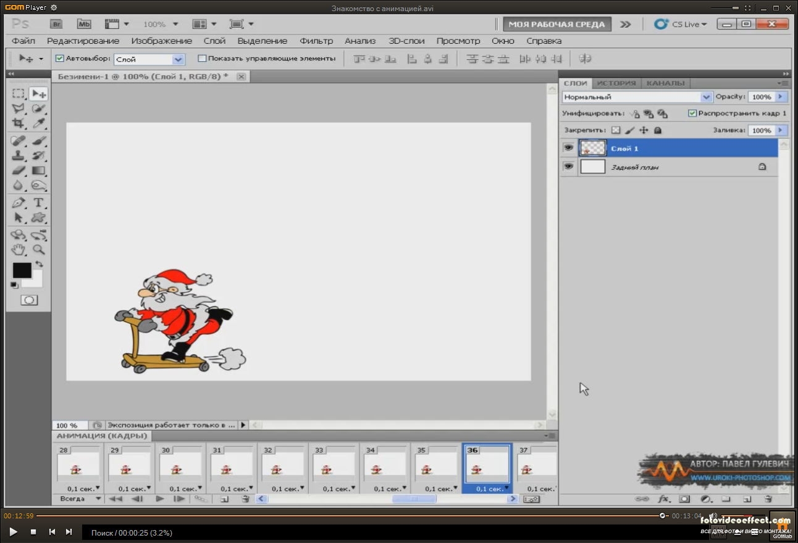Select the 3D Rotate tool

[x=19, y=235]
